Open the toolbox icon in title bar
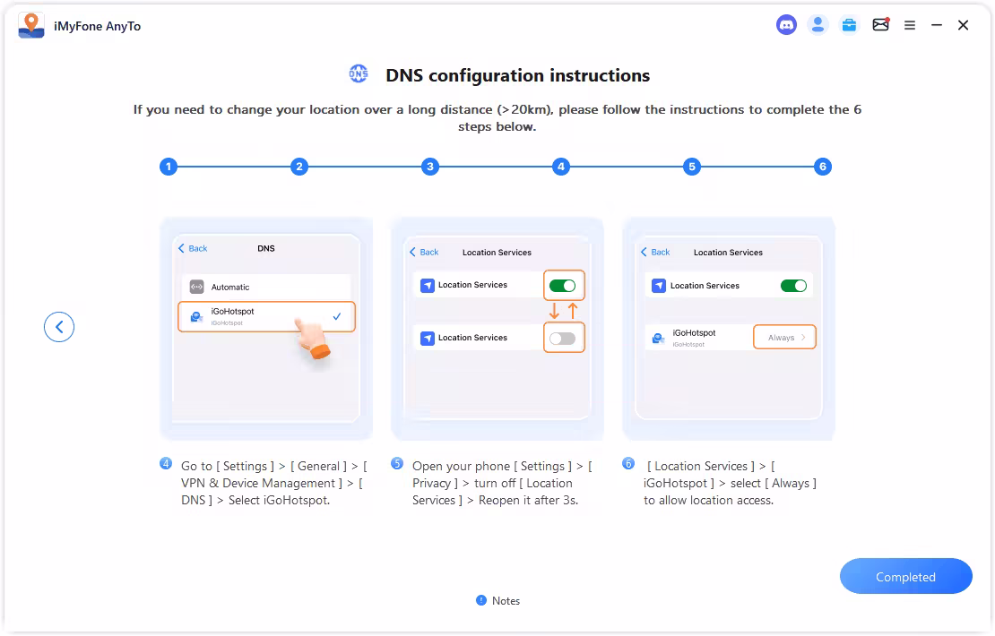The height and width of the screenshot is (636, 995). 849,24
